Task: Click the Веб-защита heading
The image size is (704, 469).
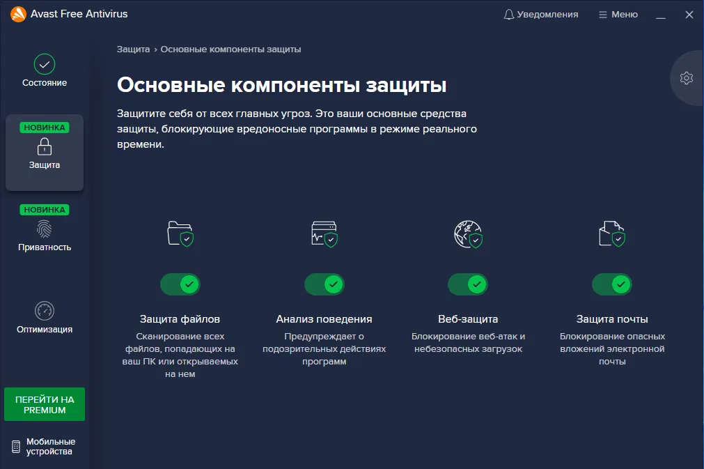Action: click(468, 319)
